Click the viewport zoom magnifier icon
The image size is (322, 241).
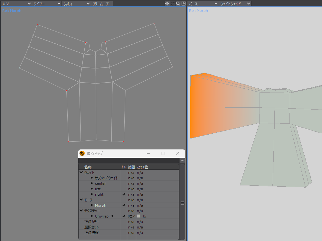click(178, 4)
